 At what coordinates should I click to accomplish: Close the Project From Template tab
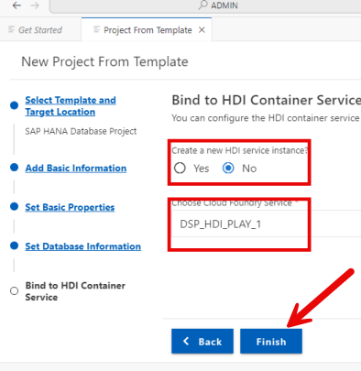202,30
